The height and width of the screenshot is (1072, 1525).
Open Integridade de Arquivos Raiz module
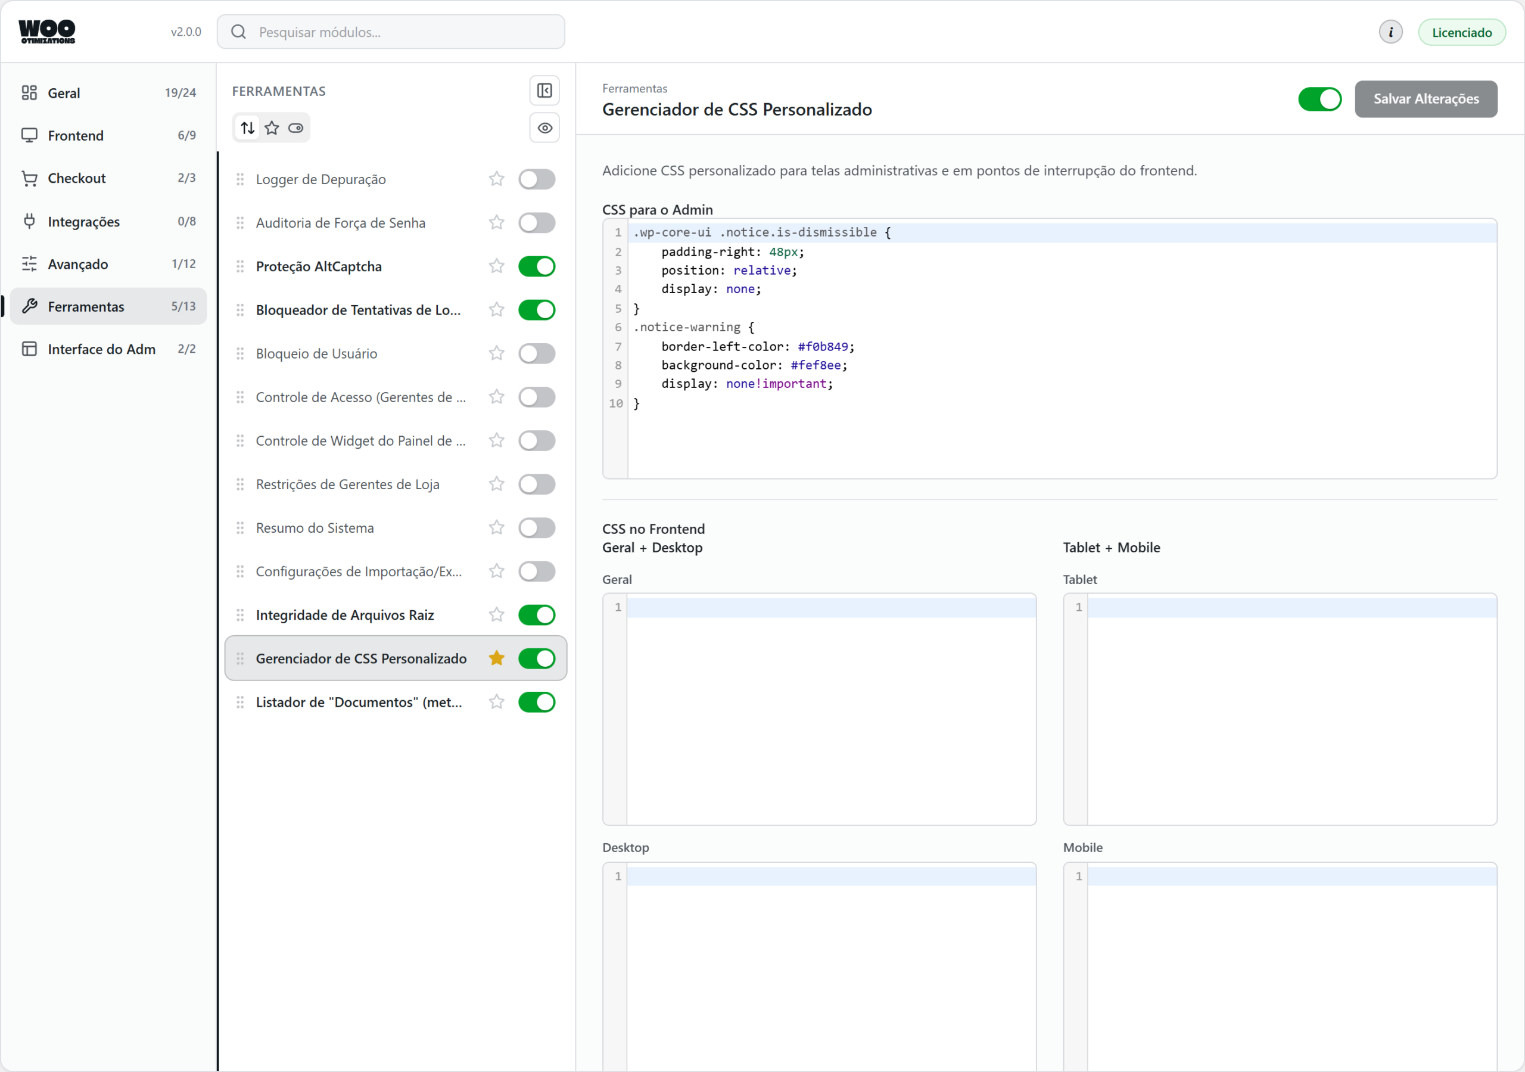[345, 615]
